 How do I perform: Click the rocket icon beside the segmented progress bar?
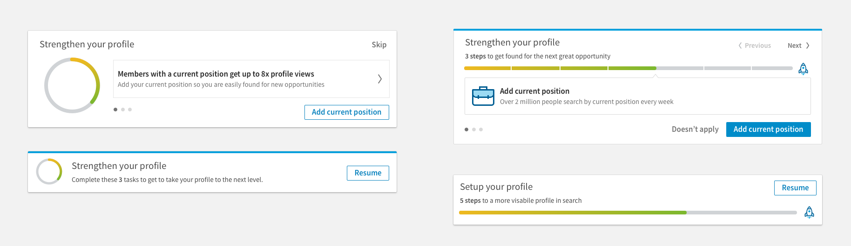[x=803, y=69]
